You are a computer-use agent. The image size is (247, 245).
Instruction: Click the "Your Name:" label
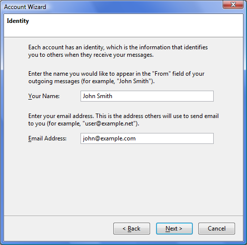click(x=44, y=96)
